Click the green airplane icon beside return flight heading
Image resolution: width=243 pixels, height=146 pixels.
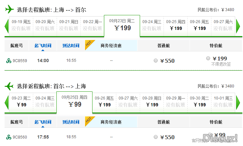pyautogui.click(x=9, y=86)
